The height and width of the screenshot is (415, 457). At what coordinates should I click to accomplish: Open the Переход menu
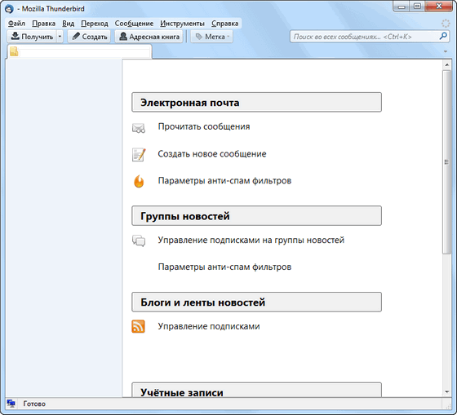click(95, 24)
